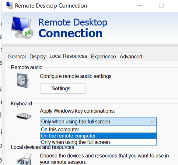Maximize the Remote Desktop Connection window
178x165 pixels.
161,5
